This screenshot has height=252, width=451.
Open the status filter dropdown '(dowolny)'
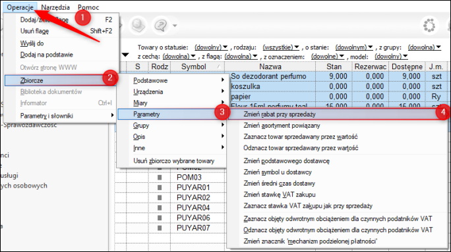tap(211, 47)
